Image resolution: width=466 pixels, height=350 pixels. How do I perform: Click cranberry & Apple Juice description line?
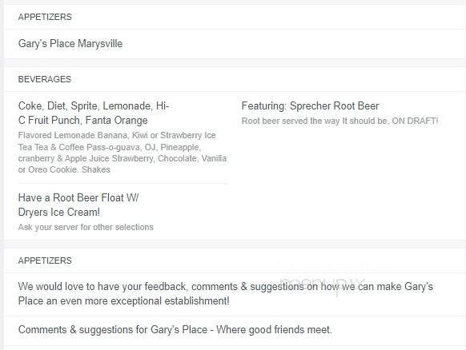tap(123, 158)
